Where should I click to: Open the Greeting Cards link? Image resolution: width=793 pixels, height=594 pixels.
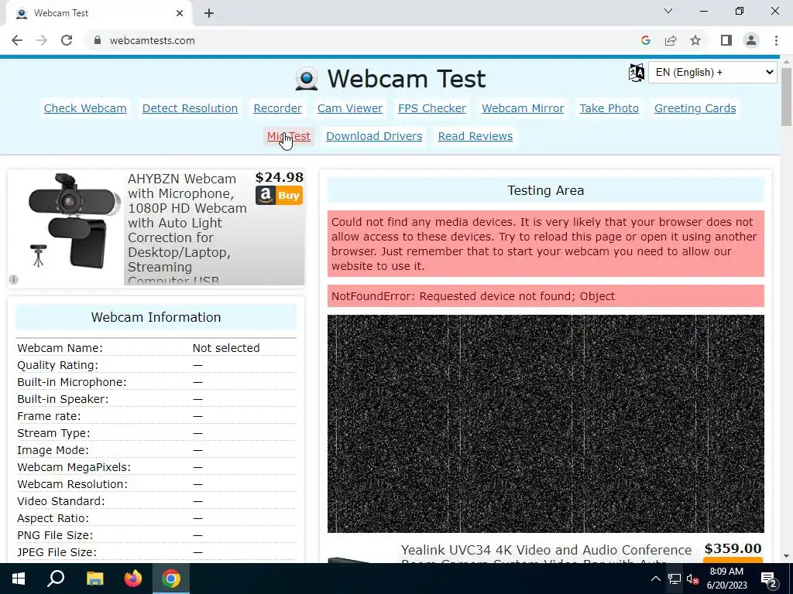tap(695, 108)
